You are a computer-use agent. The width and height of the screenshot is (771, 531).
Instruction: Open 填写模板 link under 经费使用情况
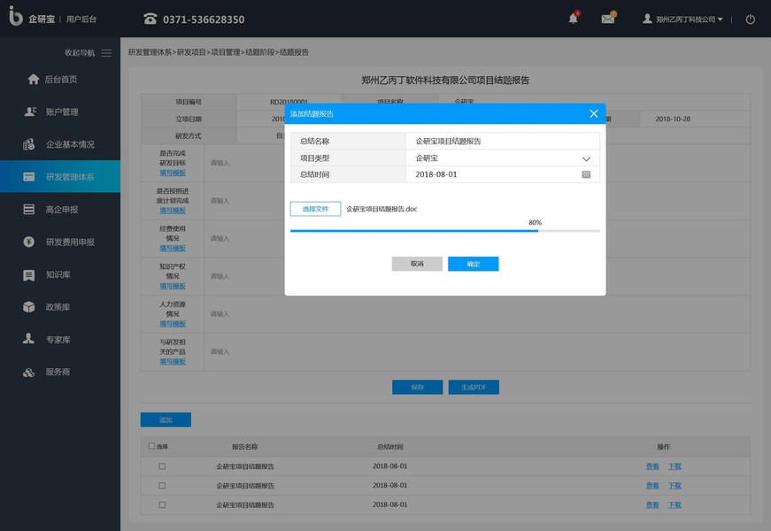click(x=173, y=249)
